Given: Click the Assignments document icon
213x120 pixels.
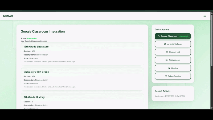Looking at the screenshot, I should tap(167, 60).
